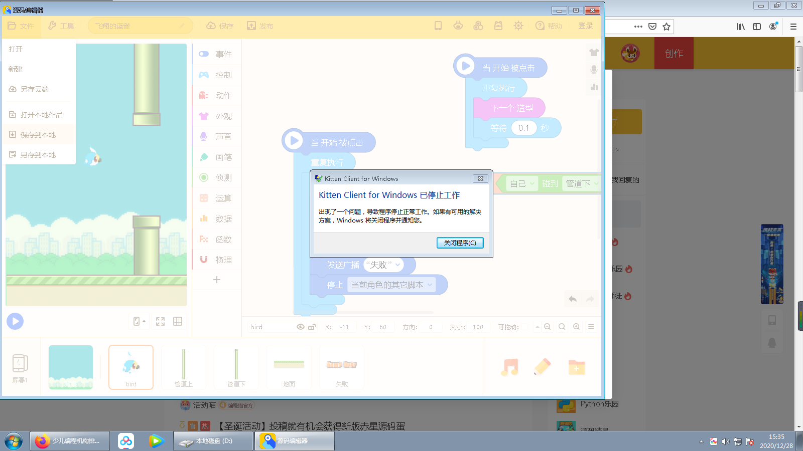The height and width of the screenshot is (451, 803).
Task: Click the 保存 cloud save button
Action: point(220,26)
